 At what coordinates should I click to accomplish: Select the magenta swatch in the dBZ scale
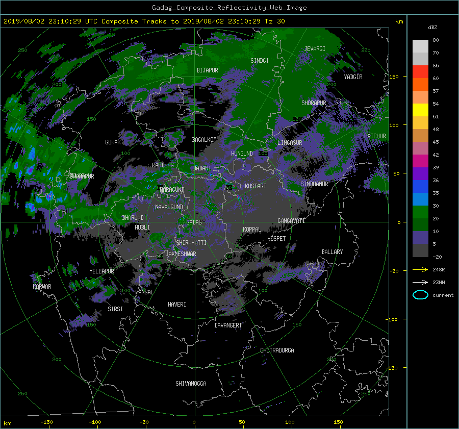(x=420, y=161)
